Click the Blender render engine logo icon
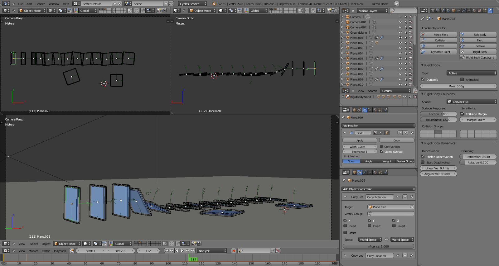 [214, 4]
